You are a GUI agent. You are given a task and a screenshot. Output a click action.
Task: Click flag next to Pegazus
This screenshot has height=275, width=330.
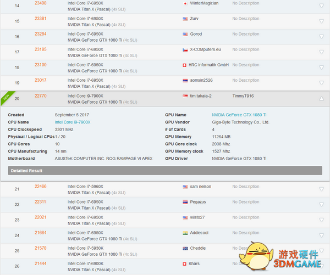pos(185,202)
